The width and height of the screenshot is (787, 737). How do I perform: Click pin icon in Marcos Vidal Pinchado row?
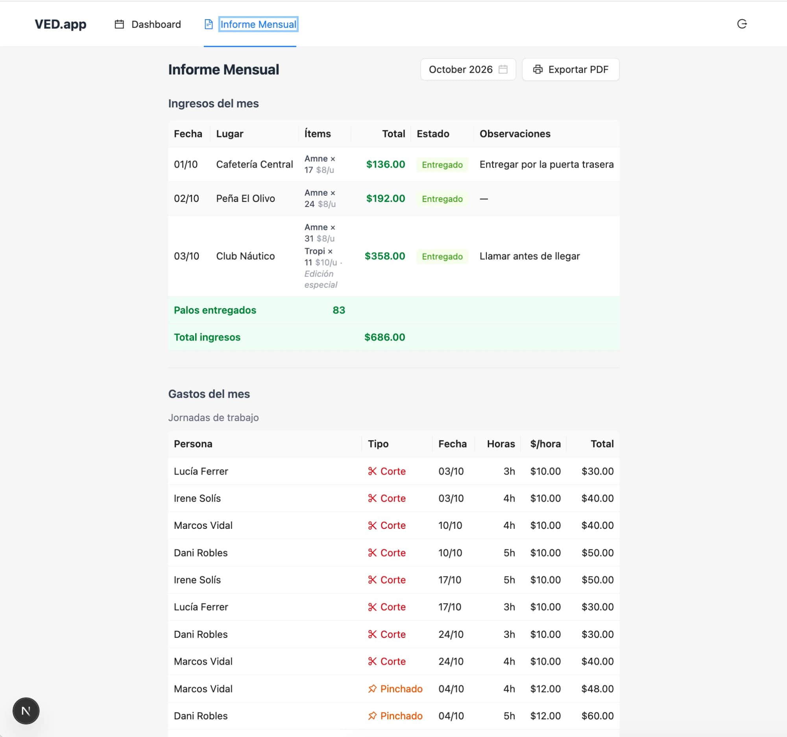[372, 689]
